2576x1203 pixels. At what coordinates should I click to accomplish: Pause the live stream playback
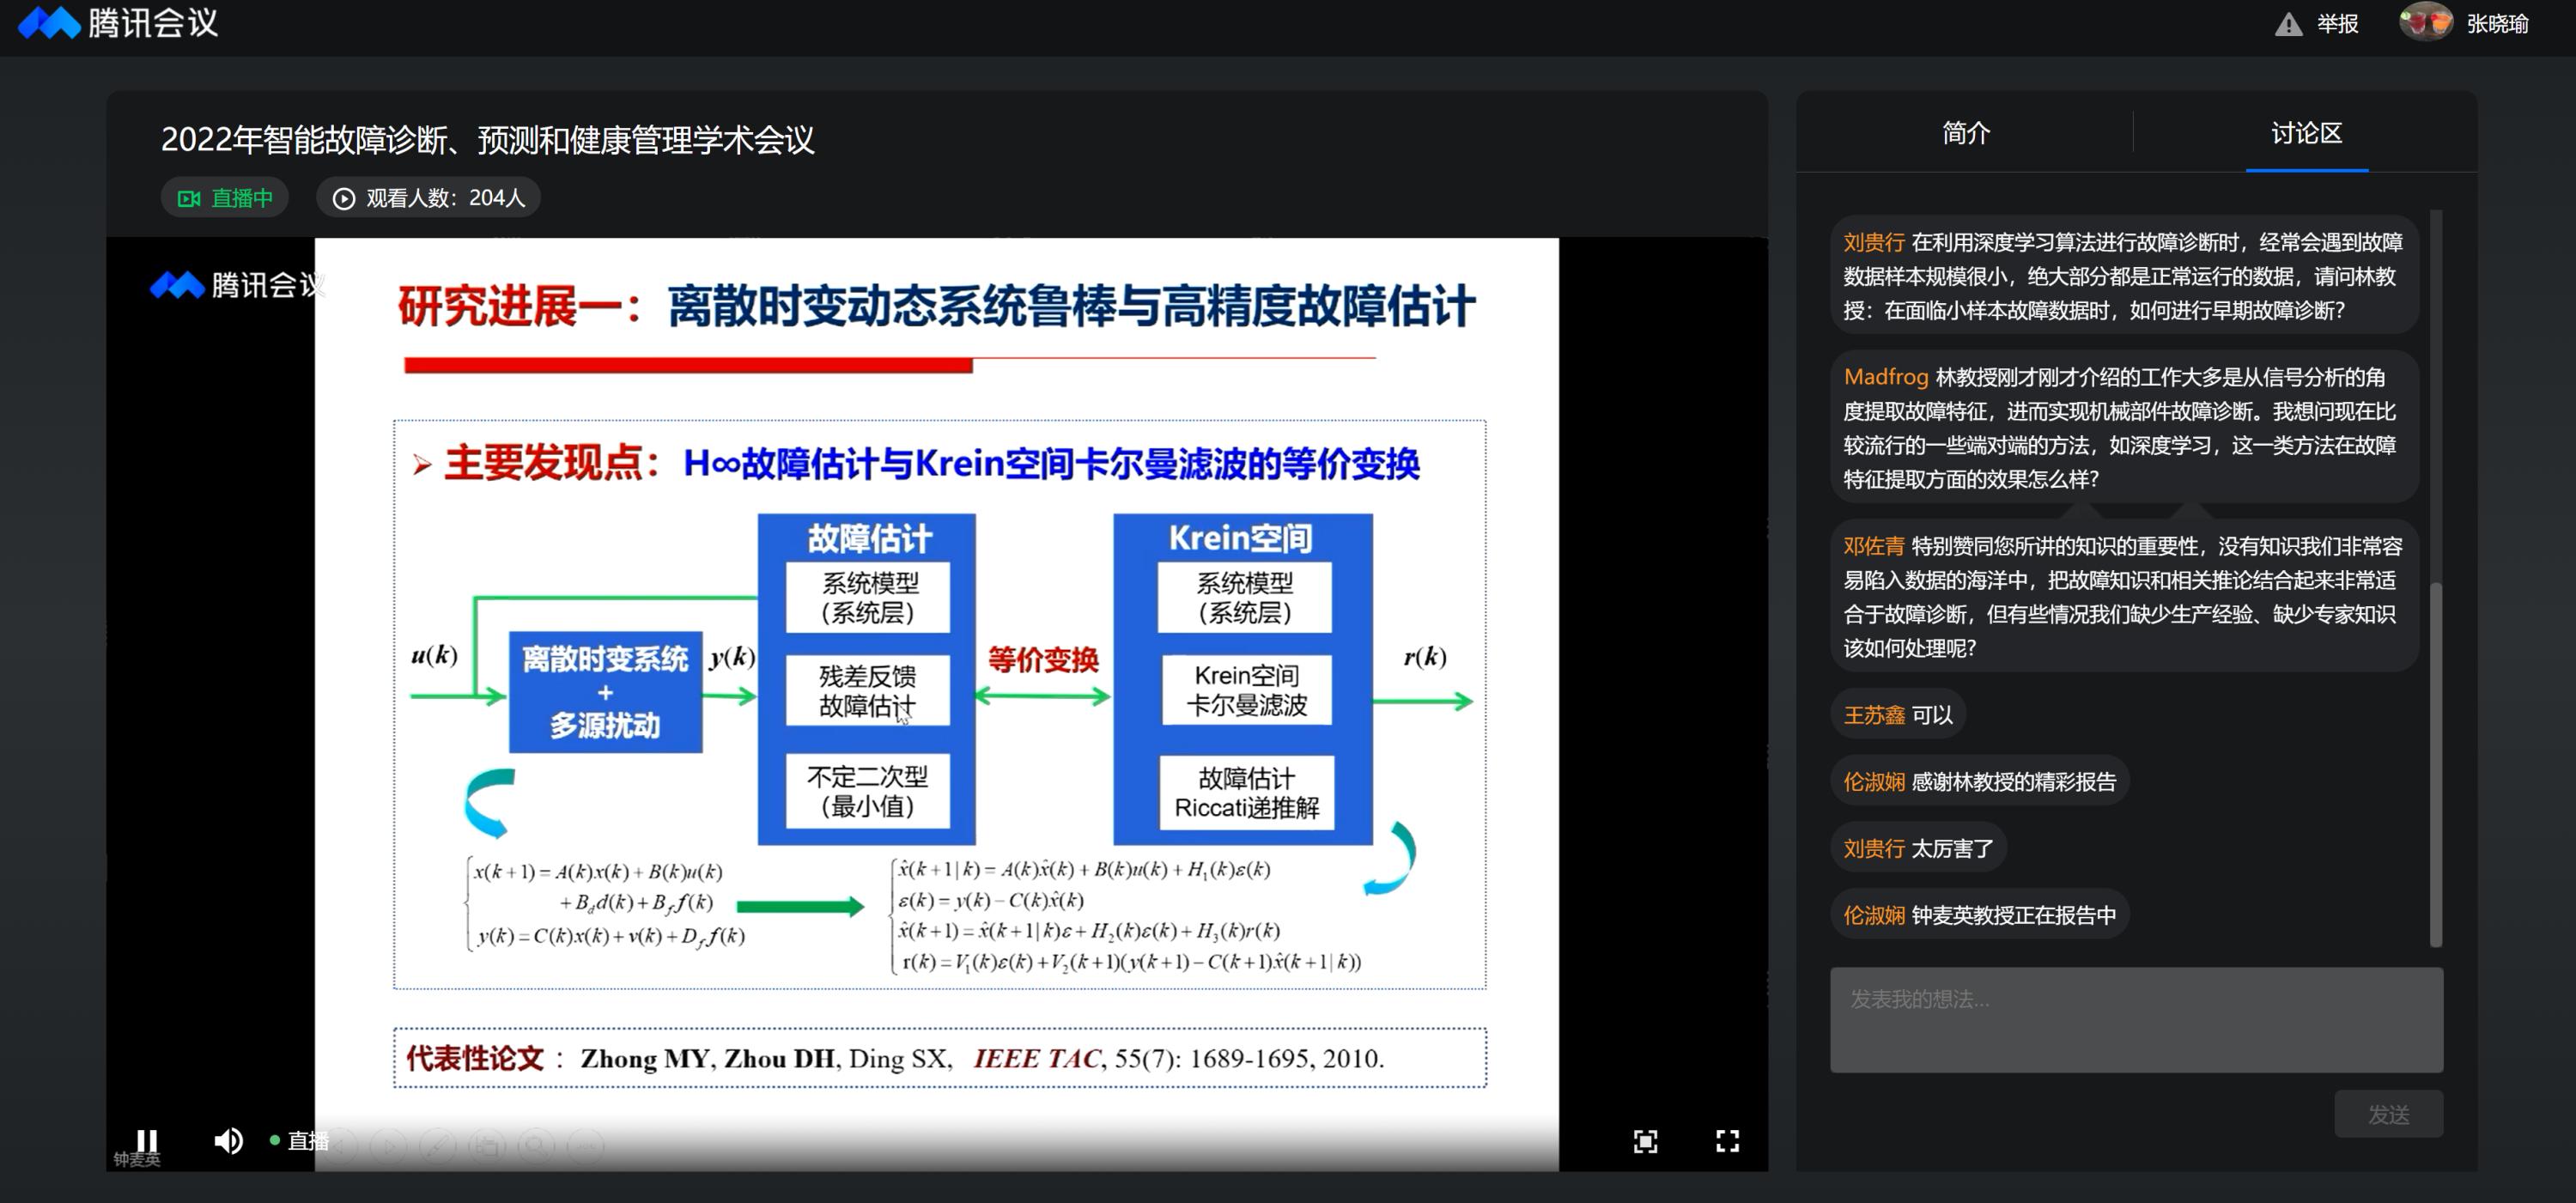coord(147,1140)
